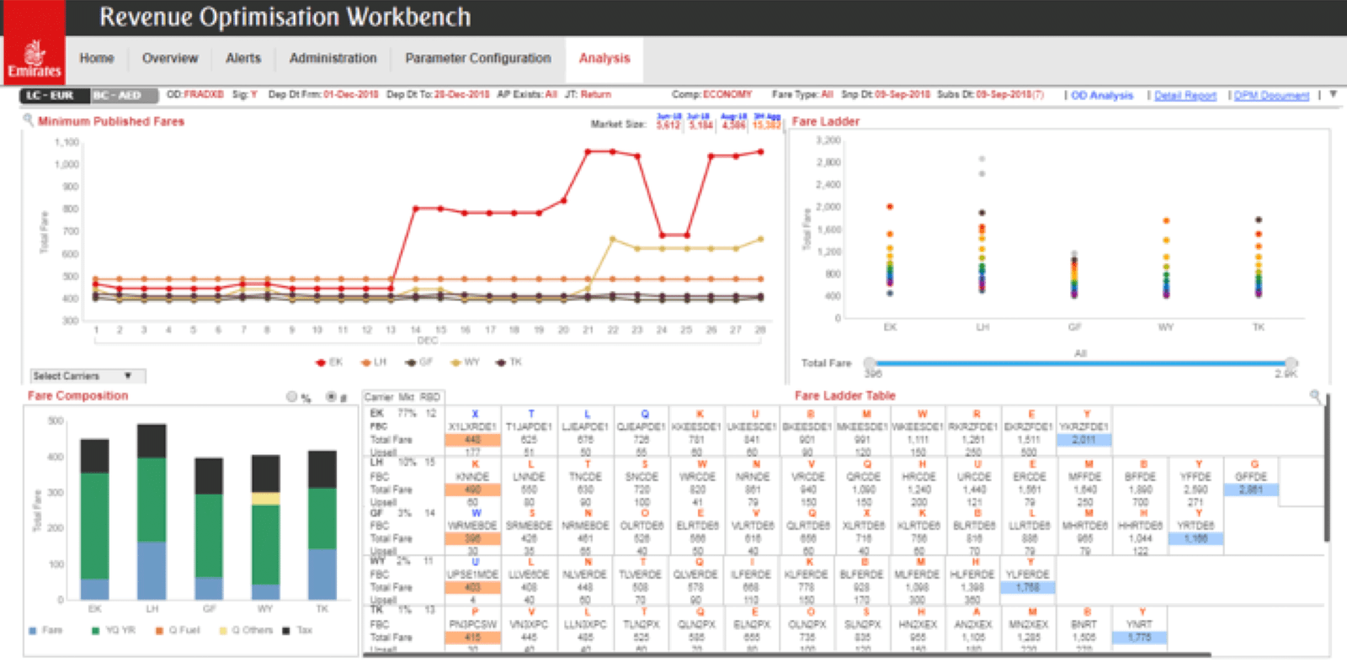Viewport: 1347px width, 672px height.
Task: Click the GF bar in Fare Composition chart
Action: point(209,528)
